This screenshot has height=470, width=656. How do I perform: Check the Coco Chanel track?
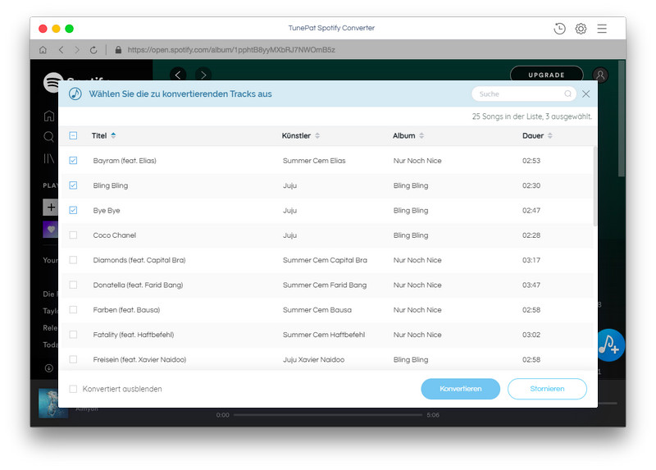point(73,235)
